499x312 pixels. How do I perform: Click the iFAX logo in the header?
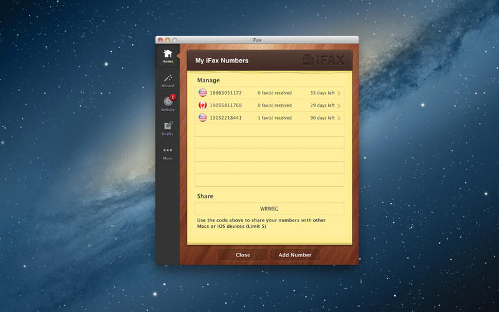point(324,61)
